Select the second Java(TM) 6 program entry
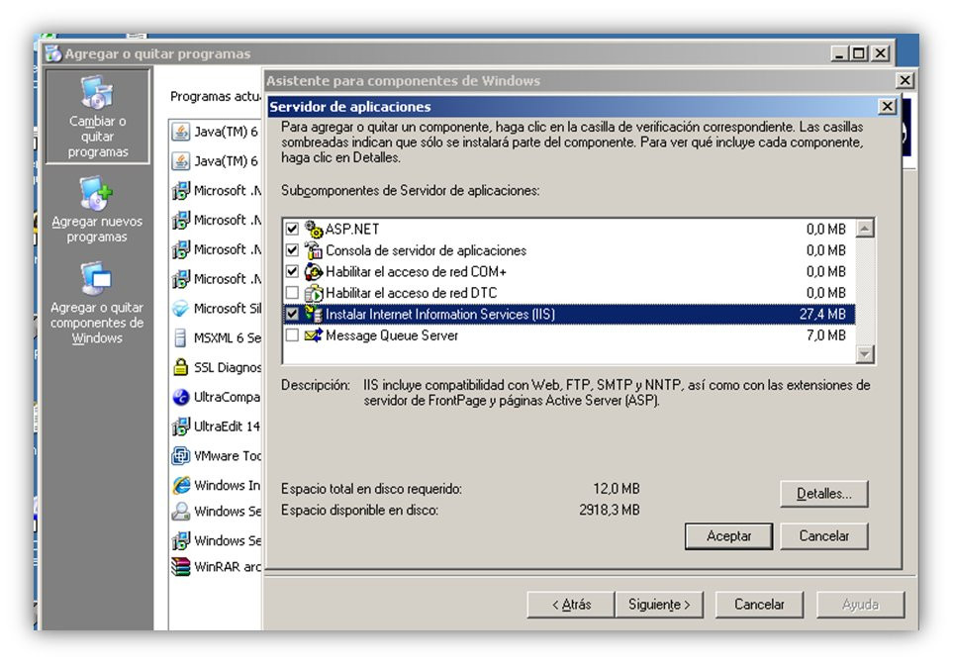953x664 pixels. pyautogui.click(x=216, y=161)
